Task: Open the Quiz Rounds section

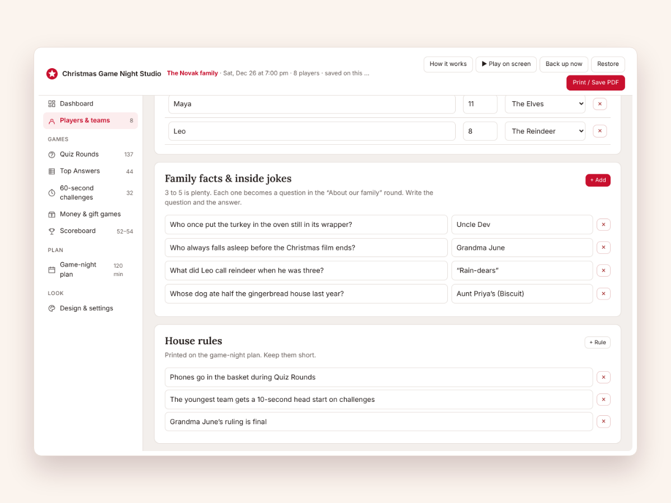Action: [x=91, y=154]
